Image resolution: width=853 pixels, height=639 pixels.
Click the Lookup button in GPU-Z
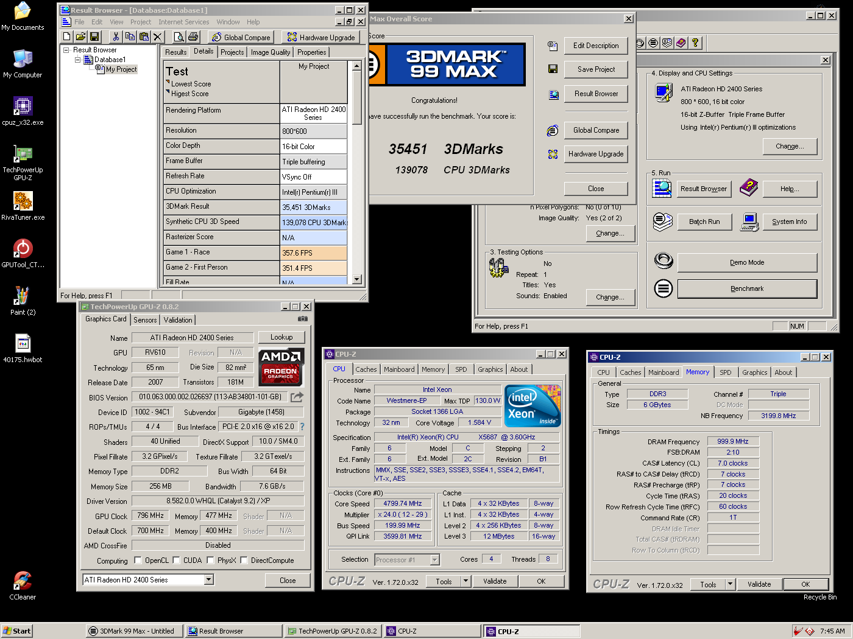pos(281,337)
